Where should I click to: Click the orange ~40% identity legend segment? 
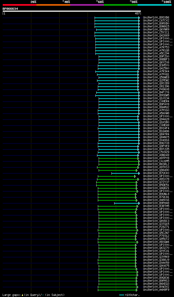pyautogui.click(x=53, y=5)
